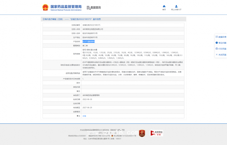227x145 pixels.
Task: Click the 产品储存条件及有效期 label
Action: 72,79
